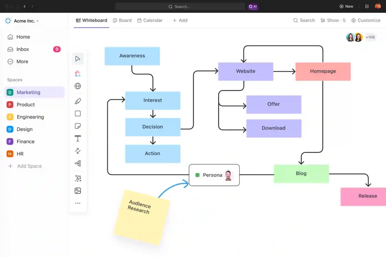Open the Calendar view tab
The width and height of the screenshot is (386, 257).
[150, 20]
